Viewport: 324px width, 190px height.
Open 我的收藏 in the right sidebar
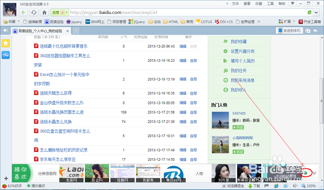click(x=239, y=42)
